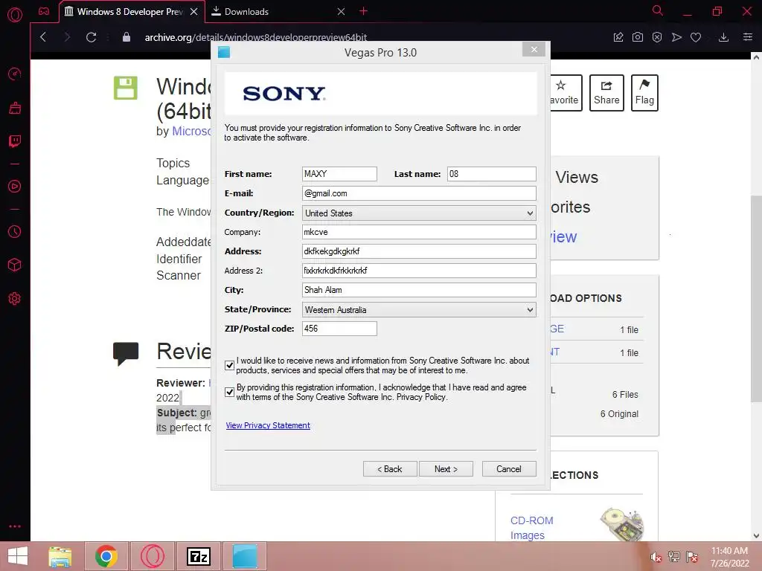Cancel the Vegas Pro registration
Viewport: 762px width, 571px height.
tap(509, 469)
